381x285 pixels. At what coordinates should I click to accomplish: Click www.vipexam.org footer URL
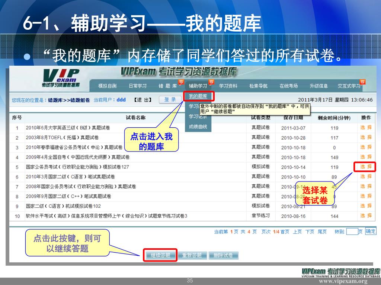(x=343, y=281)
